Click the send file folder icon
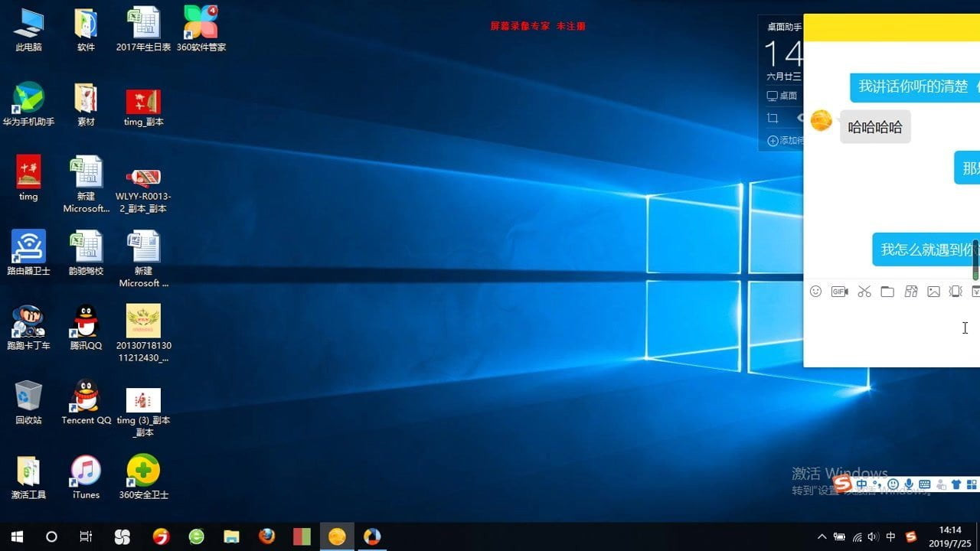 (887, 292)
